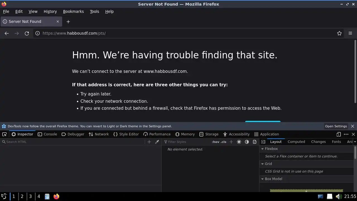Switch to the Computed sidebar tab
This screenshot has width=357, height=201.
pos(296,142)
